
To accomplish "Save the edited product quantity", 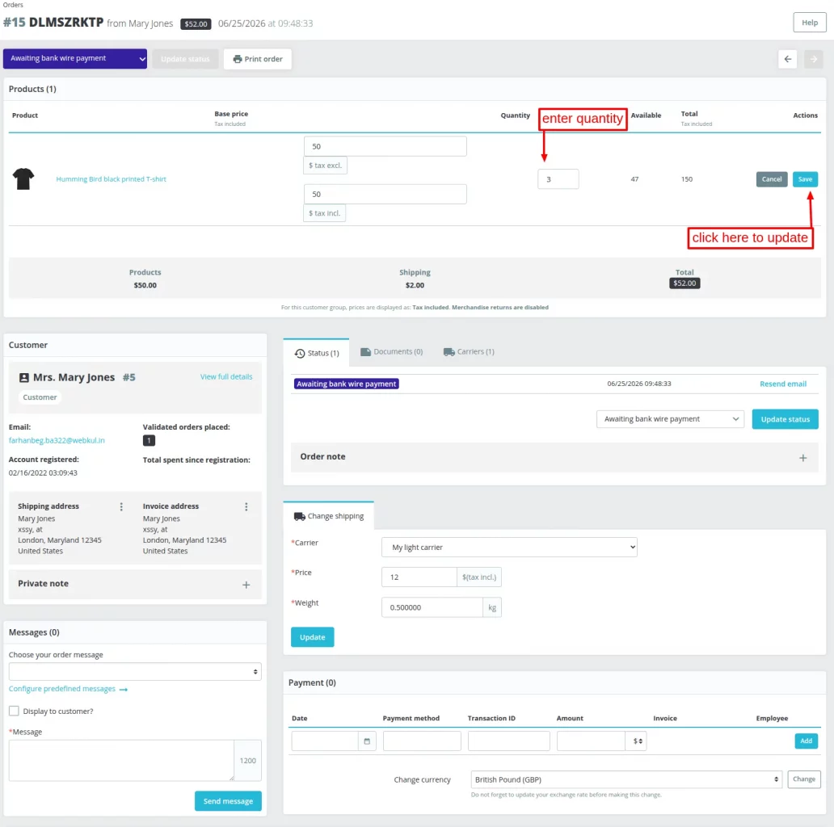I will click(x=805, y=179).
